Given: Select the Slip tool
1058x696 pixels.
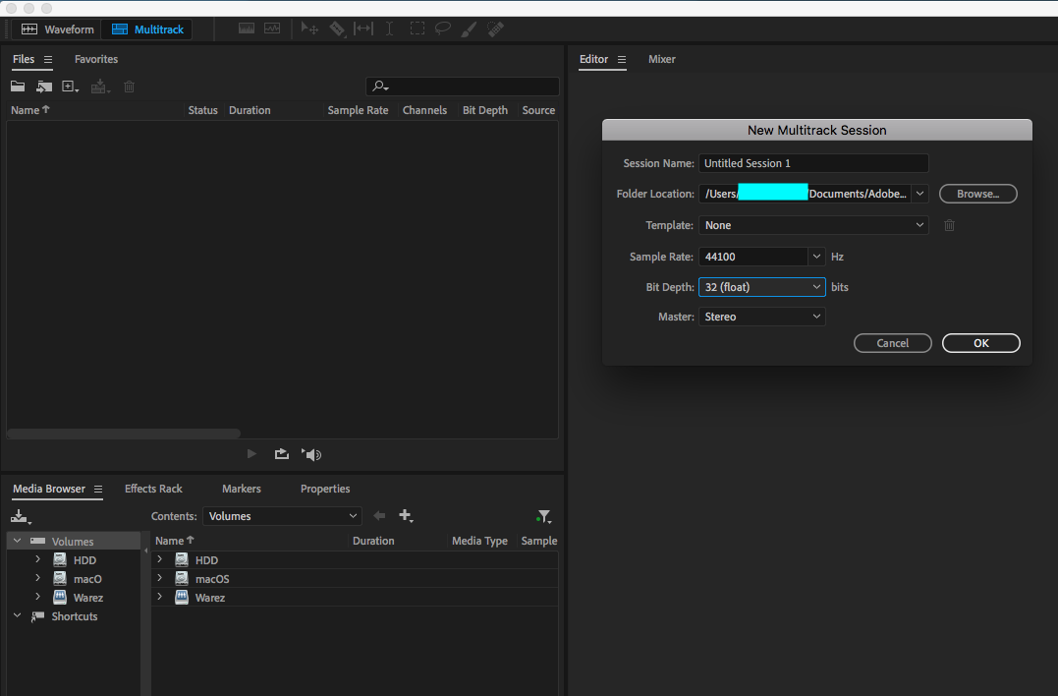Looking at the screenshot, I should (363, 29).
